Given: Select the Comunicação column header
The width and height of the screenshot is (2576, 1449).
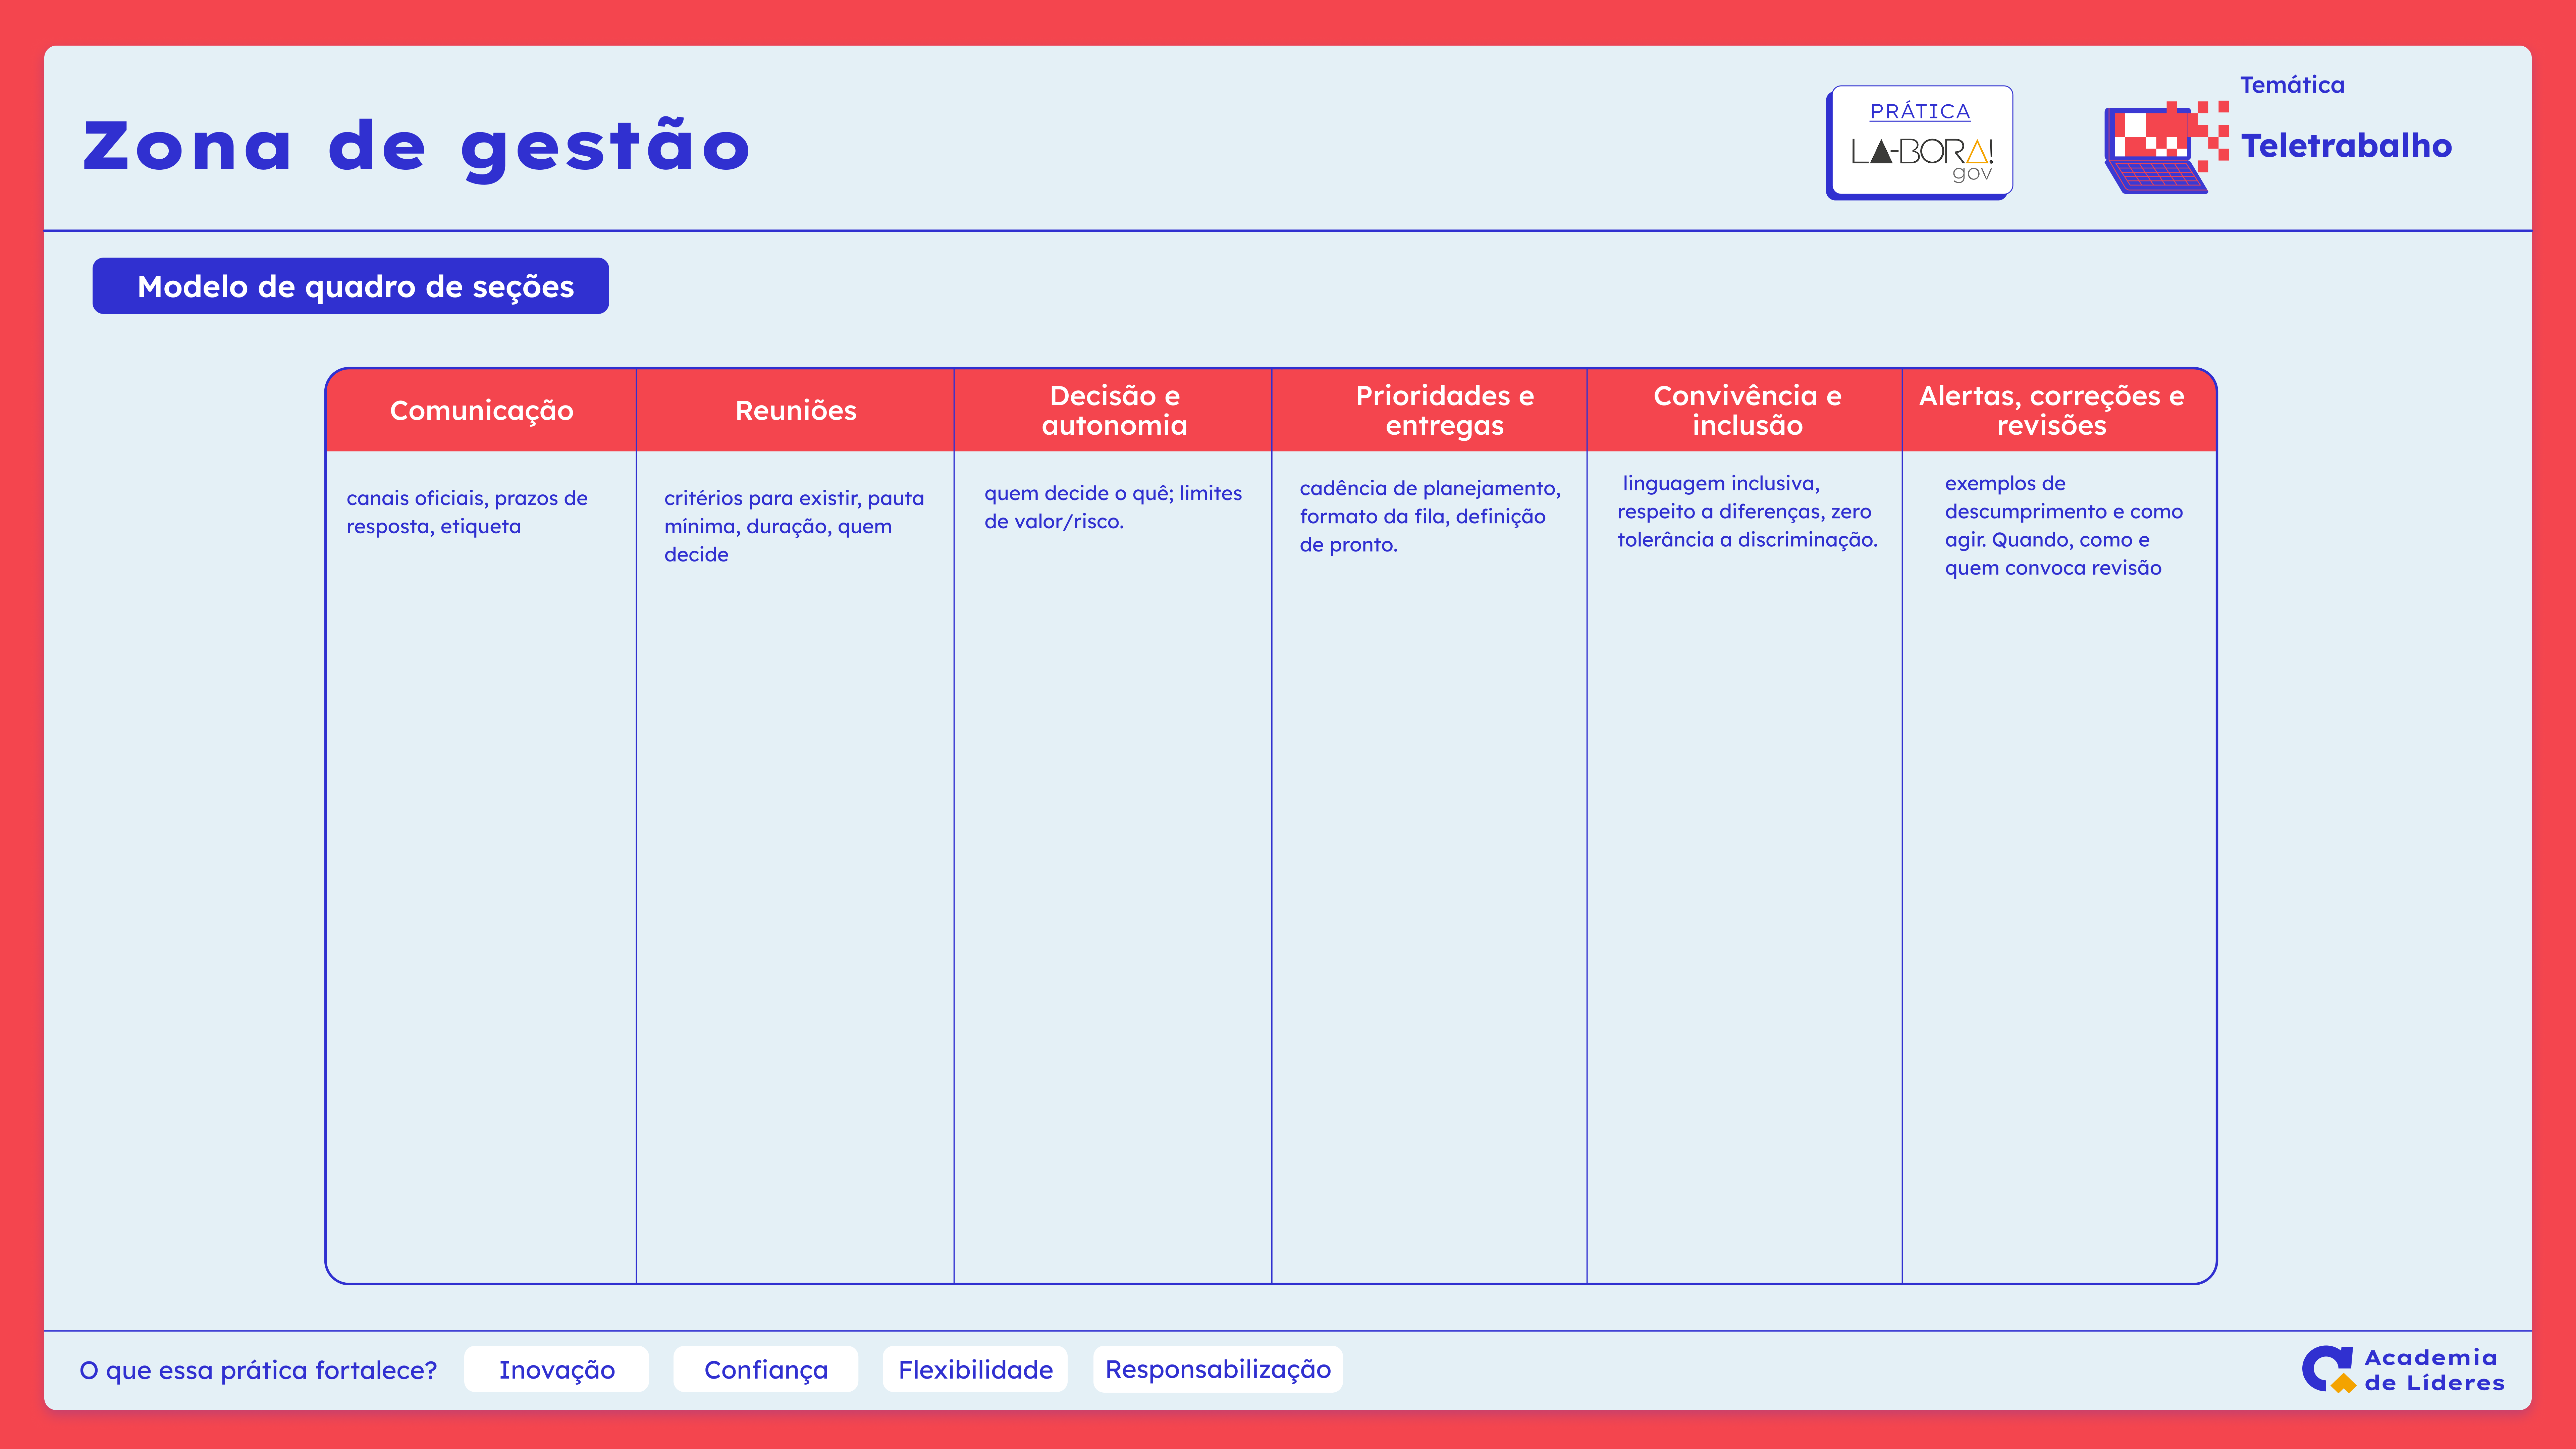Looking at the screenshot, I should pyautogui.click(x=481, y=410).
